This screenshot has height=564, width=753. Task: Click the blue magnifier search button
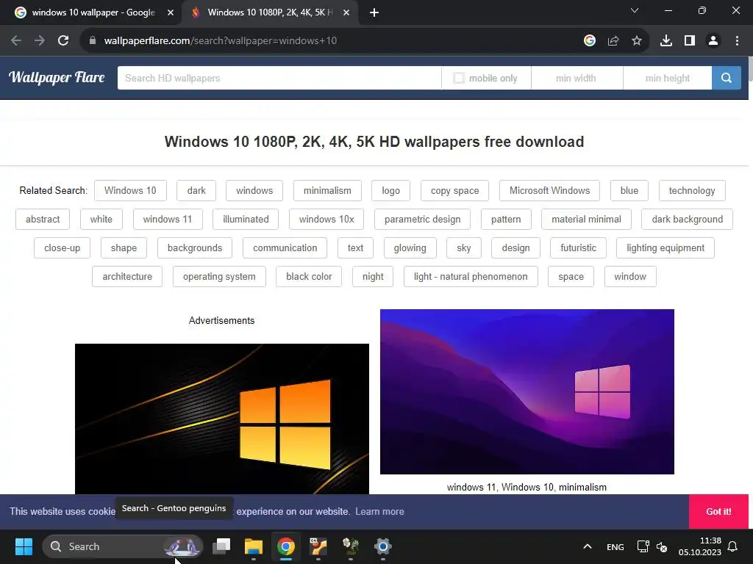click(x=726, y=78)
